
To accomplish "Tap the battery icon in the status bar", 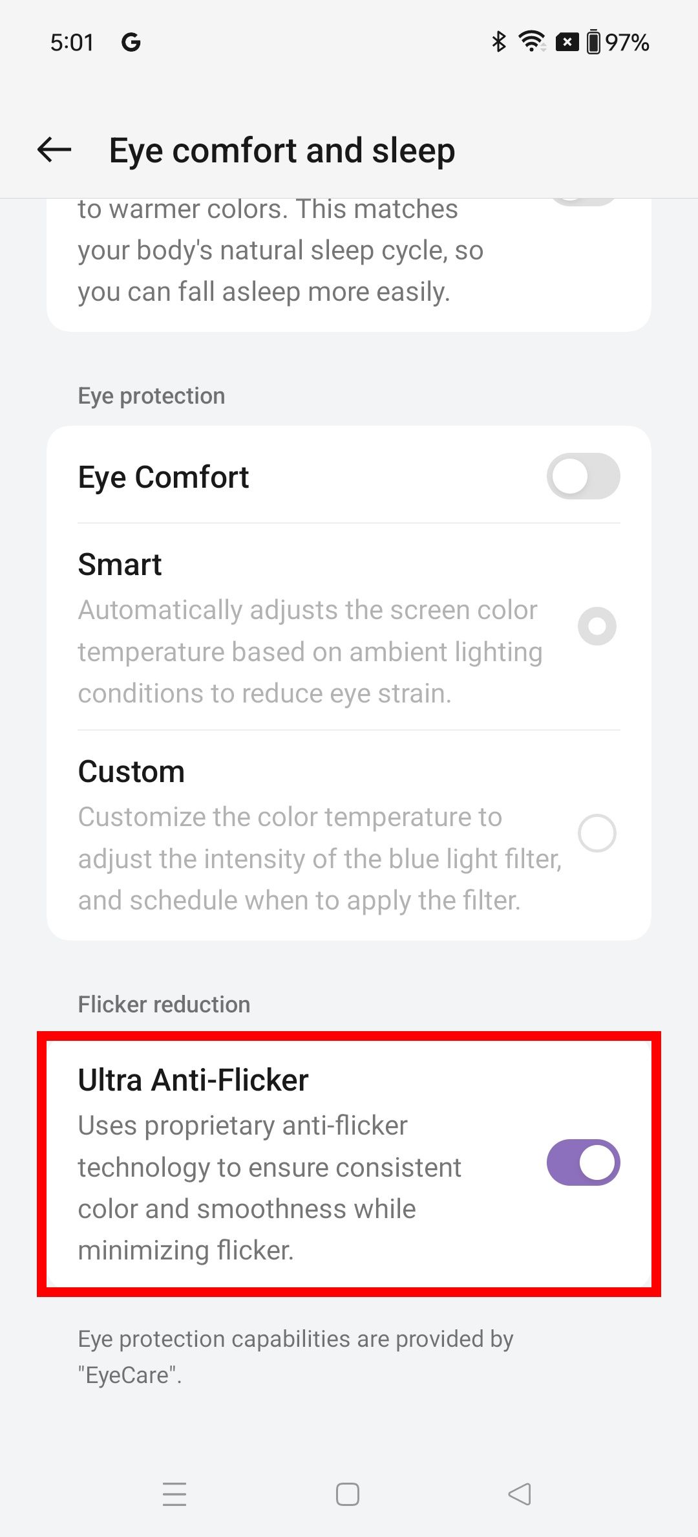I will coord(595,41).
